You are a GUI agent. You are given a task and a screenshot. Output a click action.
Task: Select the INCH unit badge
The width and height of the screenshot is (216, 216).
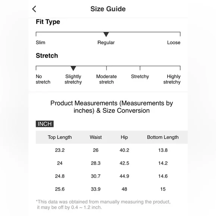point(45,124)
